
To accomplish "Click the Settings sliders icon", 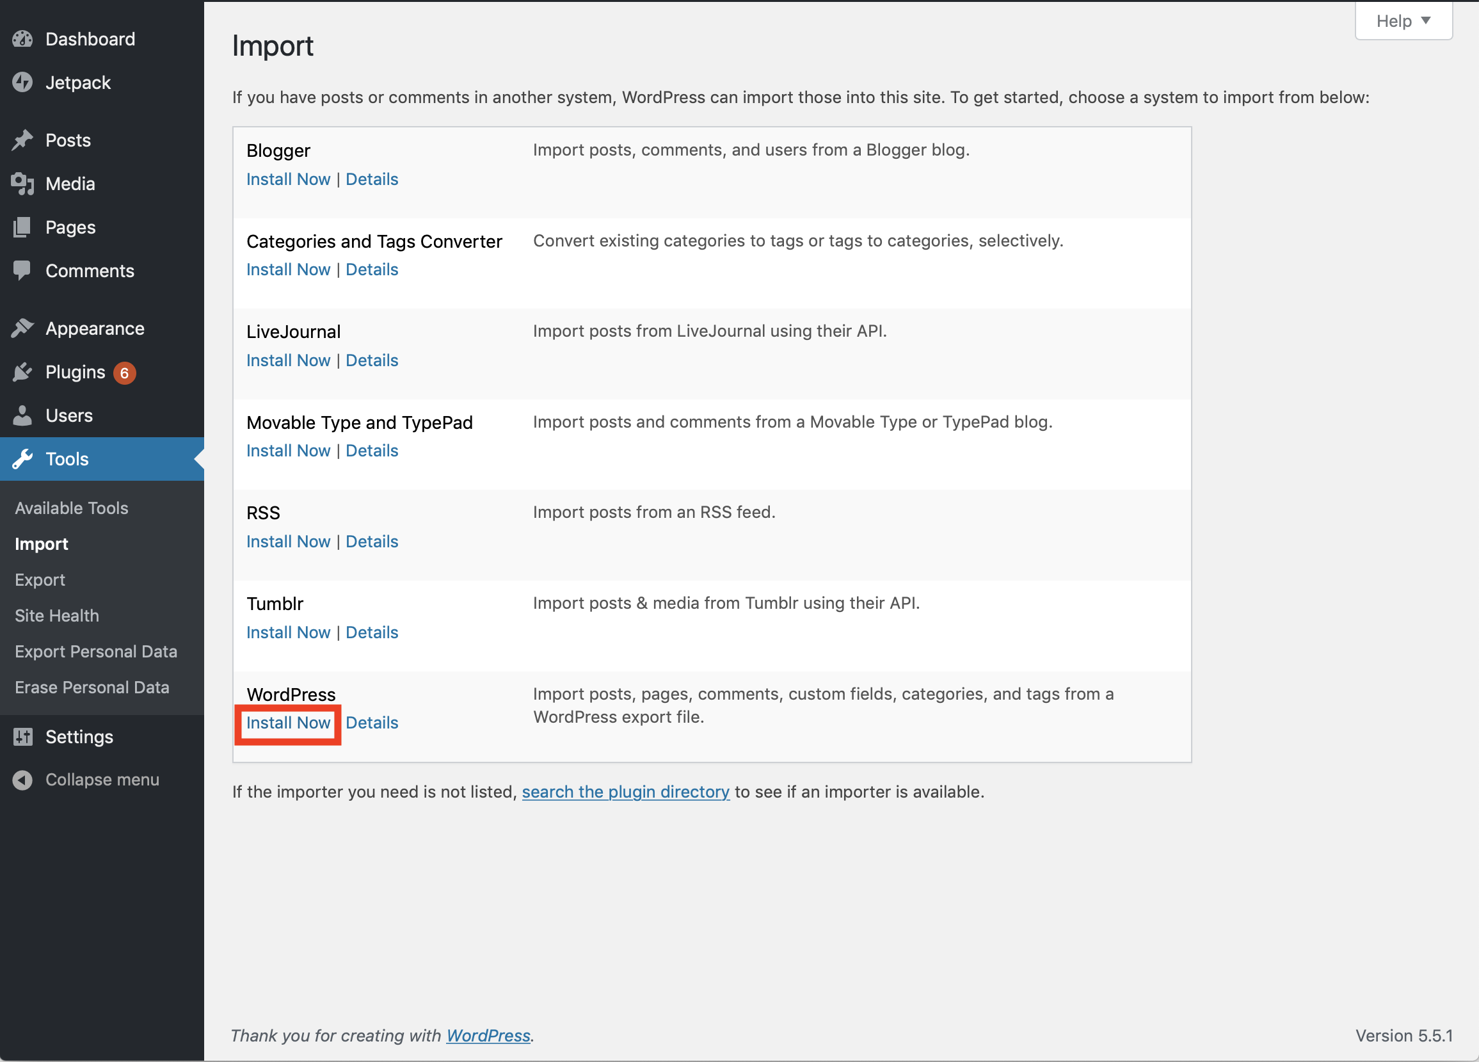I will 22,736.
